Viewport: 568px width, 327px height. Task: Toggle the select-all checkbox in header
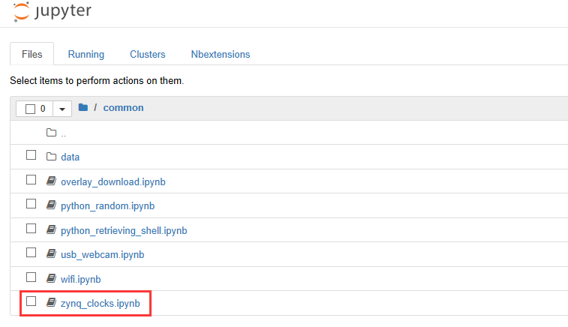click(31, 109)
